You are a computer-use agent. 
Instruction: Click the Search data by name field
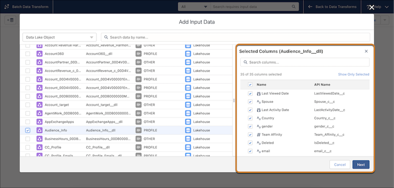point(235,37)
